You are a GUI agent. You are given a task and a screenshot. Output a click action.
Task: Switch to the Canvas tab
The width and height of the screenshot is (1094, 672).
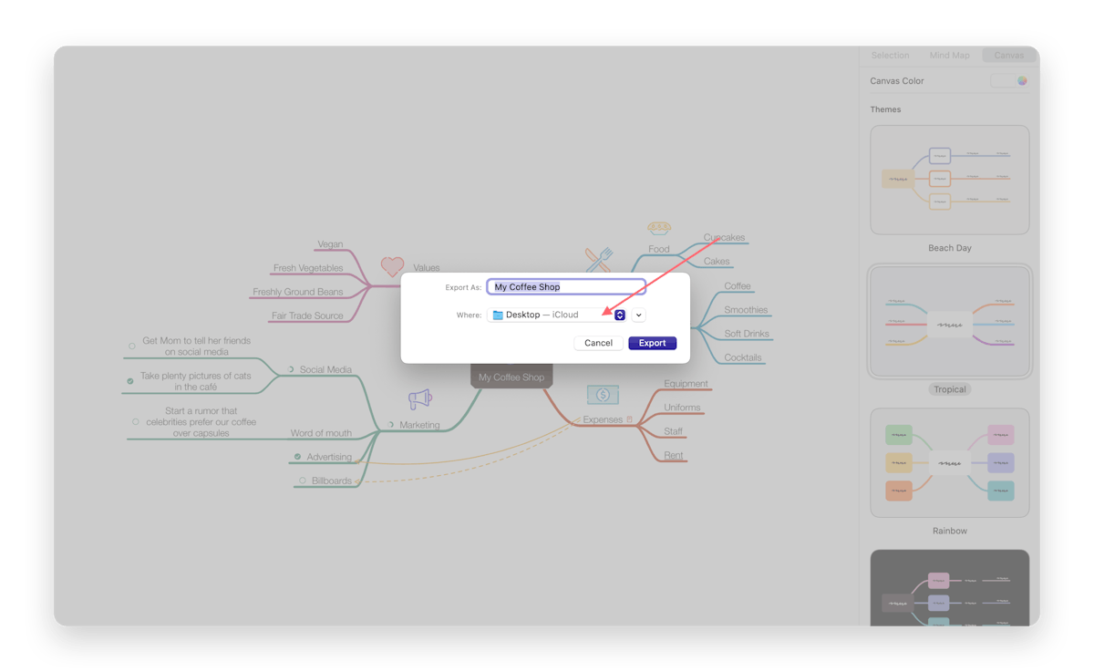[x=1008, y=56]
